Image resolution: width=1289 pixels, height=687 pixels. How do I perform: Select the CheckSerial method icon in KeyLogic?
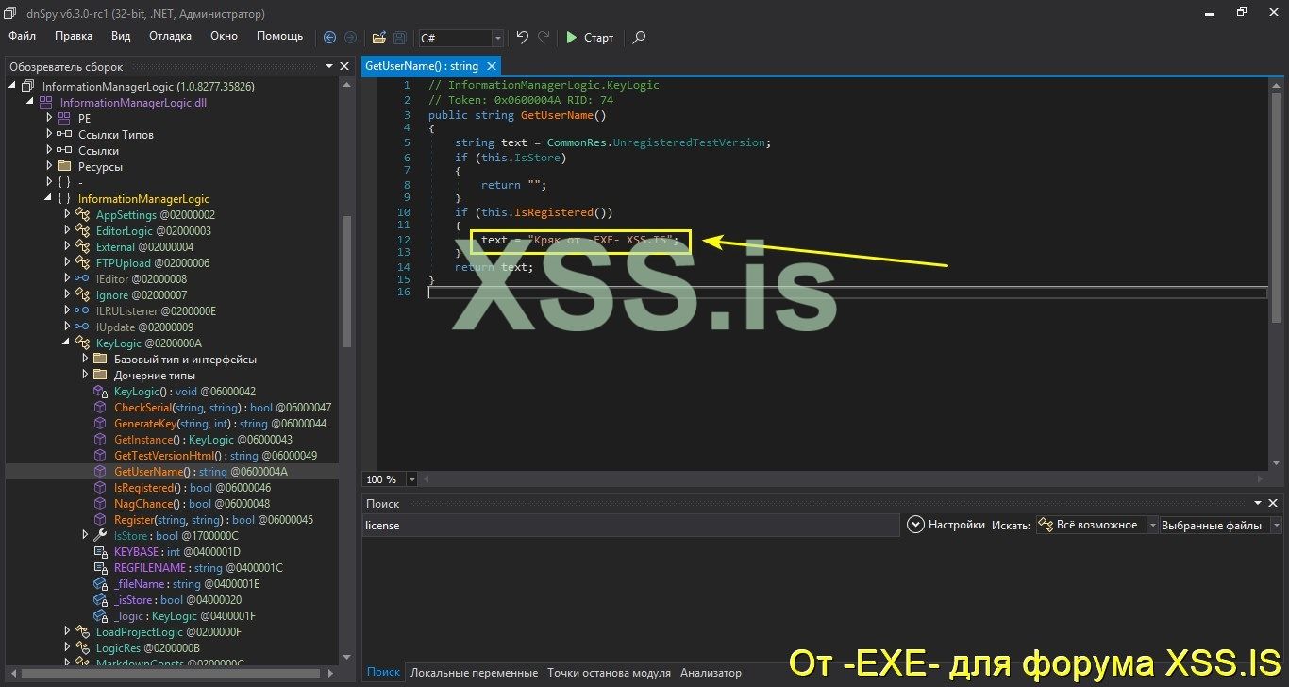click(101, 407)
